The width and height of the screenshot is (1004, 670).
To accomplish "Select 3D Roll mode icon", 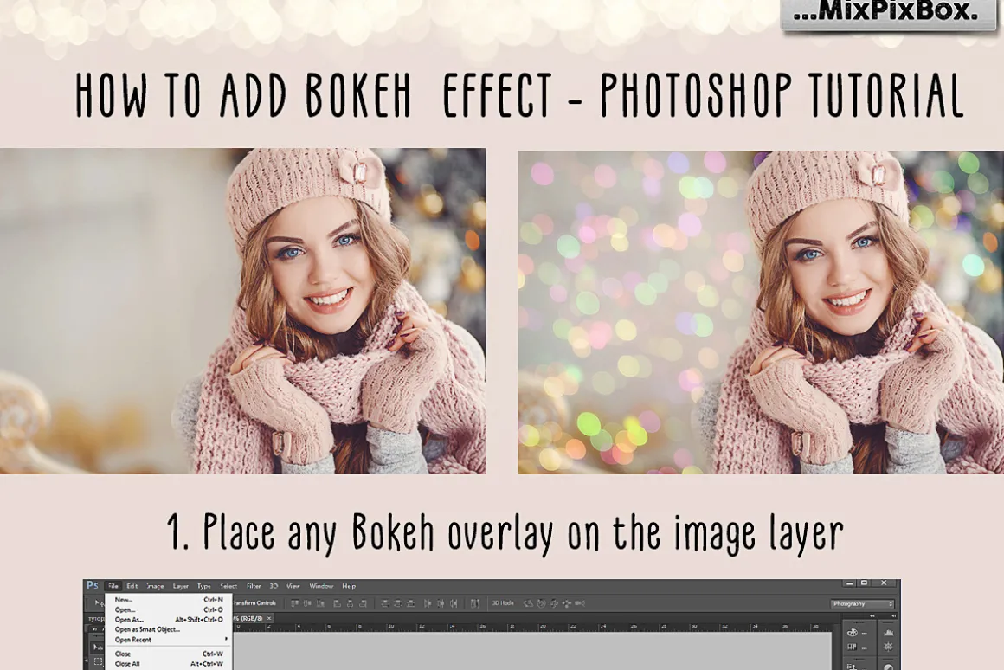I will (x=541, y=603).
